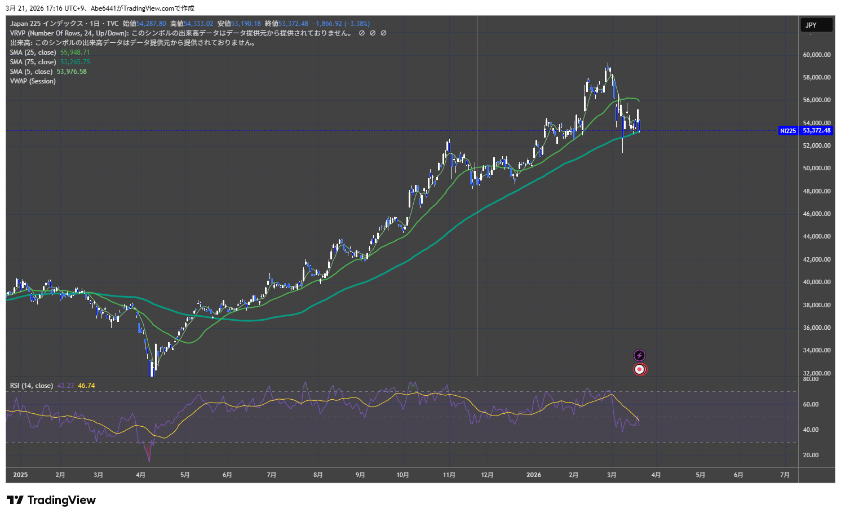
Task: Click the RSI (14, close) indicator label
Action: (32, 386)
